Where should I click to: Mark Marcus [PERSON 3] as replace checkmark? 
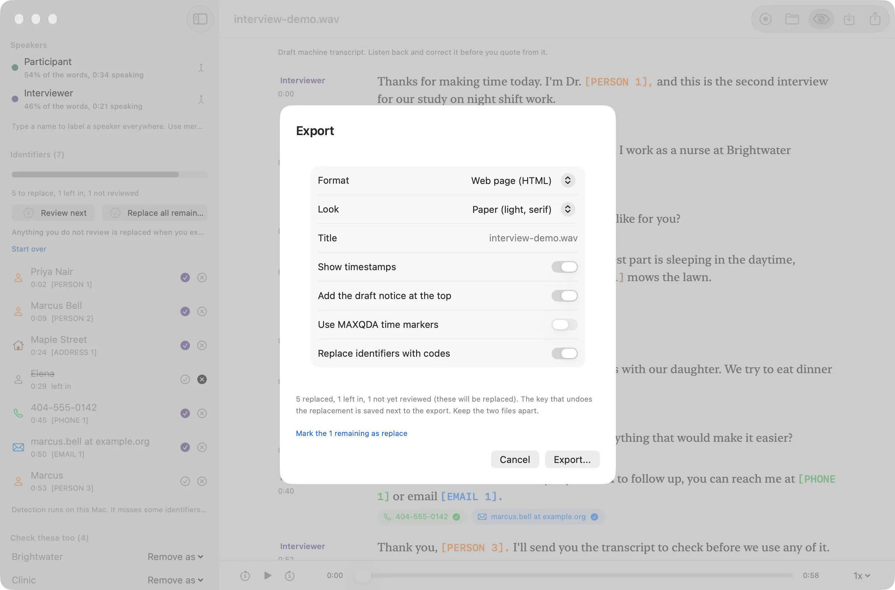pos(185,481)
